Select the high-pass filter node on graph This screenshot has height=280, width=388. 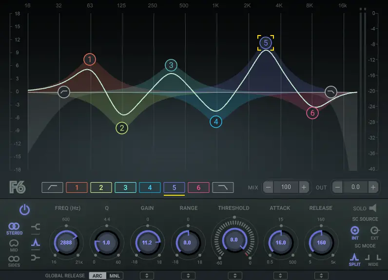[x=64, y=92]
